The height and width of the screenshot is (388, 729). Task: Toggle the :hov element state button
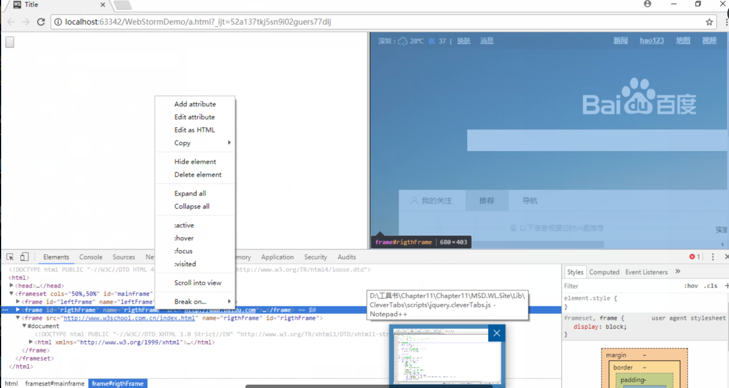click(691, 286)
